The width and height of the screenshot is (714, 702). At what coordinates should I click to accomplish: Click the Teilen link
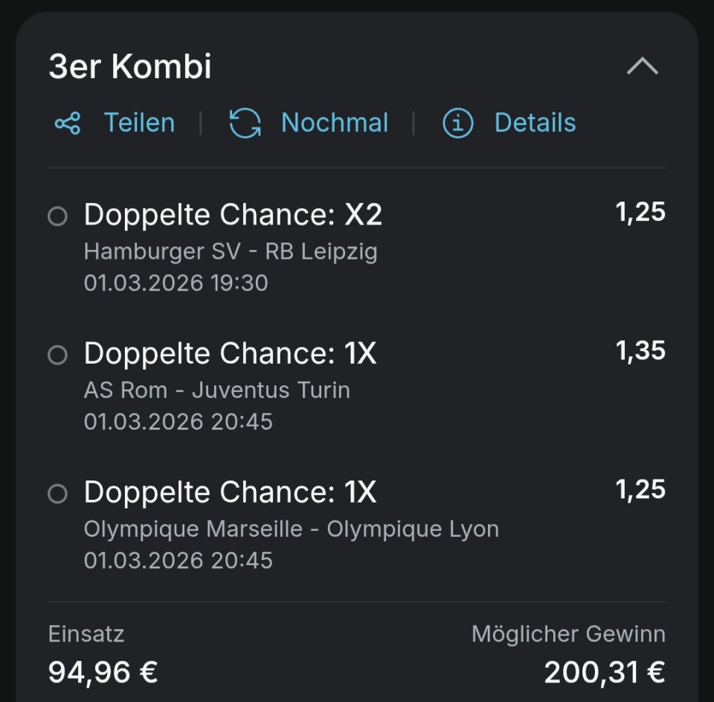139,123
